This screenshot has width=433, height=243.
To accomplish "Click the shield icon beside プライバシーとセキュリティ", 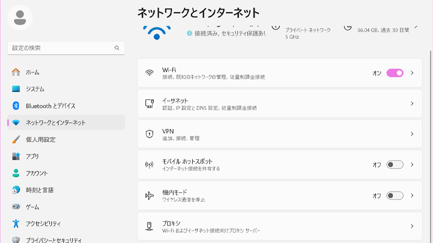I will pos(16,240).
